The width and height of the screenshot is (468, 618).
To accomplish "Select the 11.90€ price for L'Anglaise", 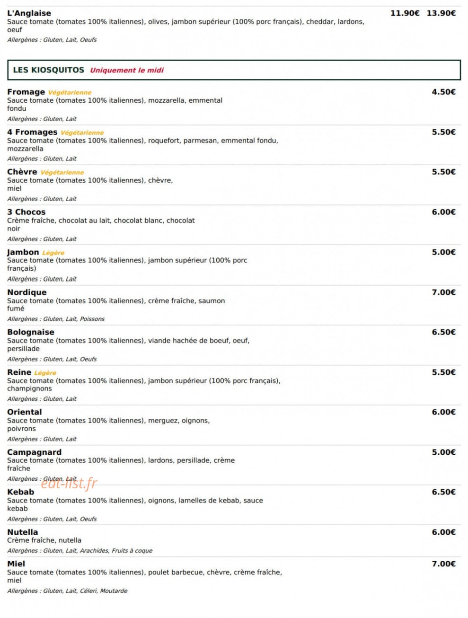I will [405, 13].
